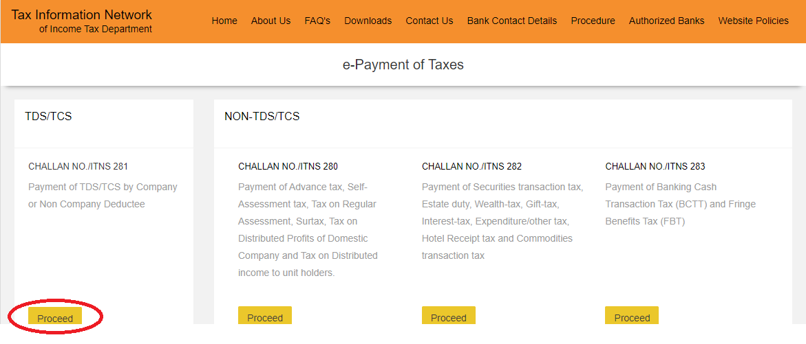Click the Tax Information Network logo text
Image resolution: width=806 pixels, height=344 pixels.
point(82,14)
